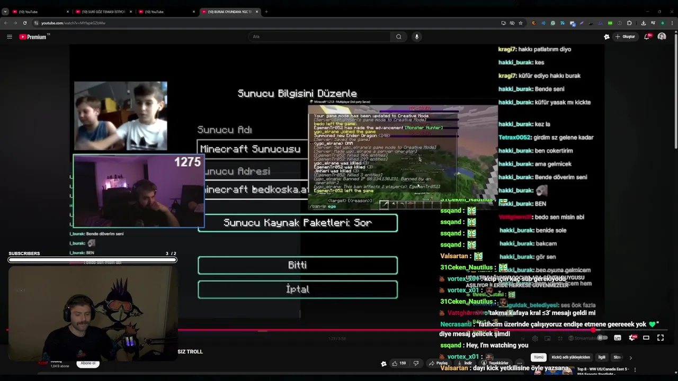Start voice search with microphone icon

point(416,37)
